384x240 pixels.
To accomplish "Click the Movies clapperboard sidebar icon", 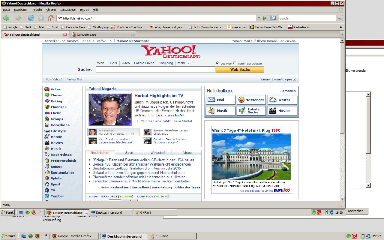I will (47, 143).
